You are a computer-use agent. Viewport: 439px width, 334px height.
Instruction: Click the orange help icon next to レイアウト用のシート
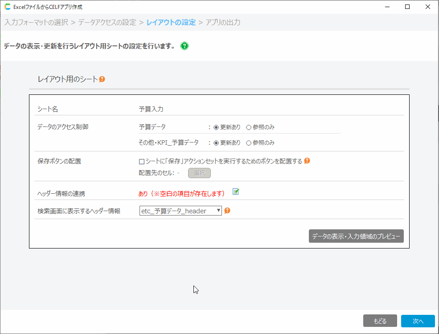102,79
